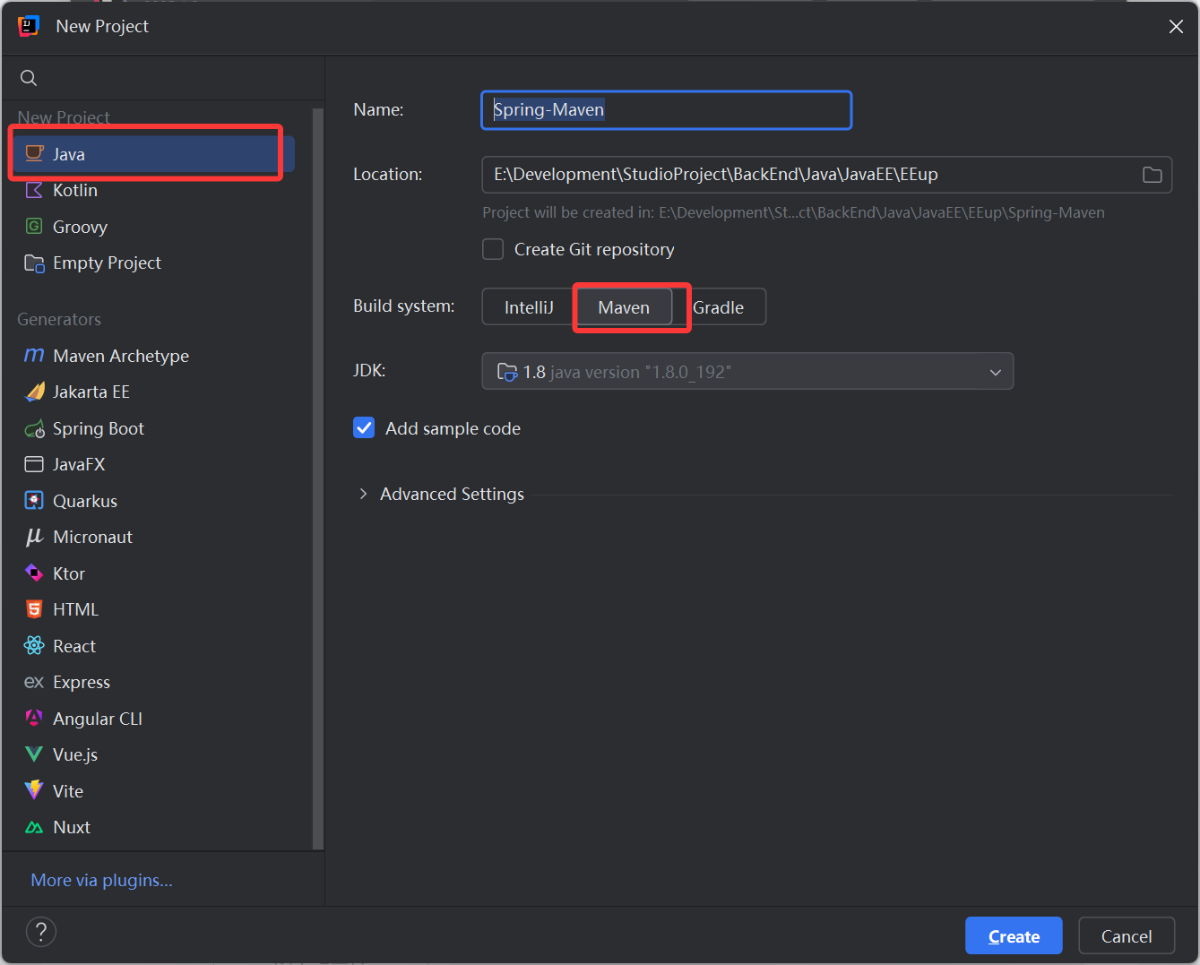The width and height of the screenshot is (1200, 965).
Task: Select Jakarta EE generator label
Action: coord(91,392)
